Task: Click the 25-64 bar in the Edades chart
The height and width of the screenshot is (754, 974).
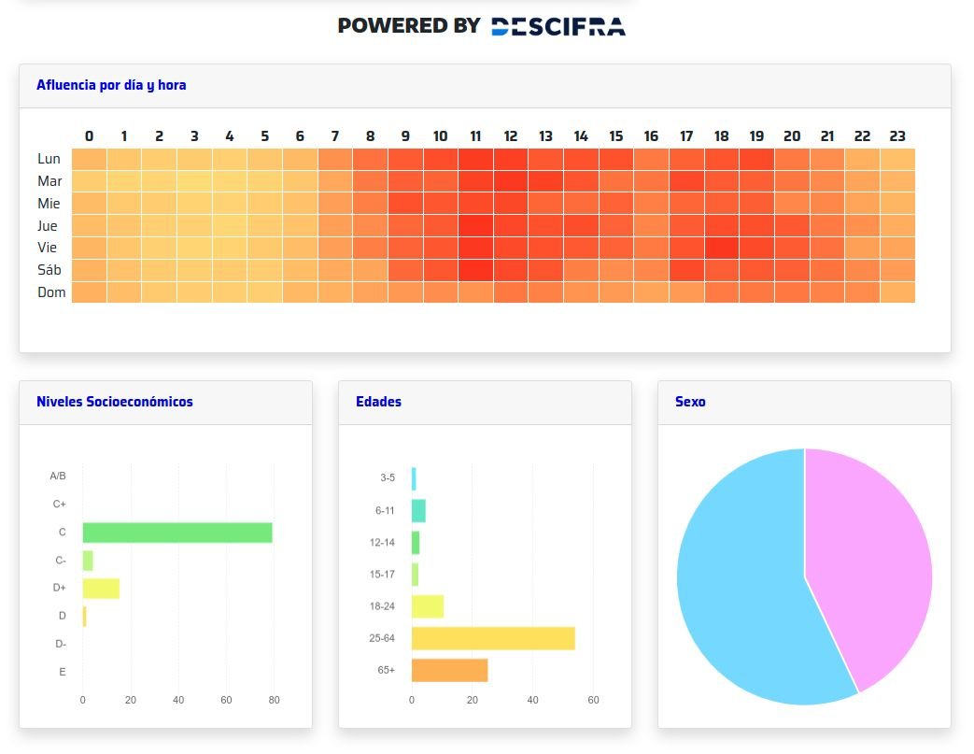Action: coord(493,638)
